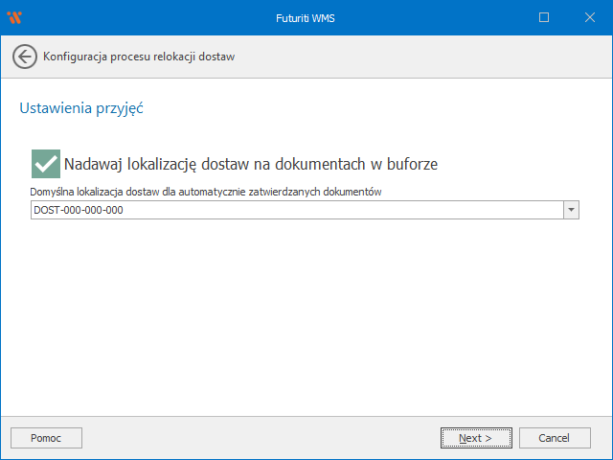Cancel the relocation configuration wizard
The width and height of the screenshot is (613, 460).
pos(554,438)
